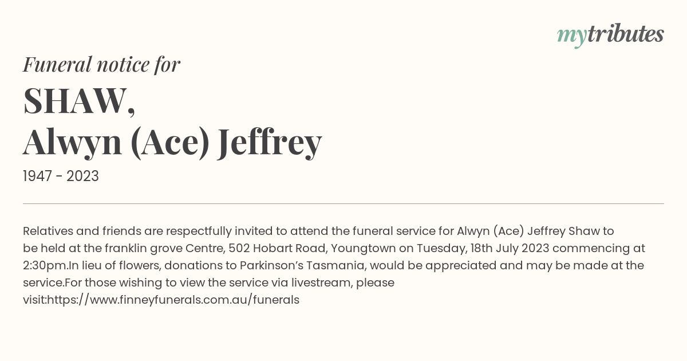Click the mytributes logo

610,36
